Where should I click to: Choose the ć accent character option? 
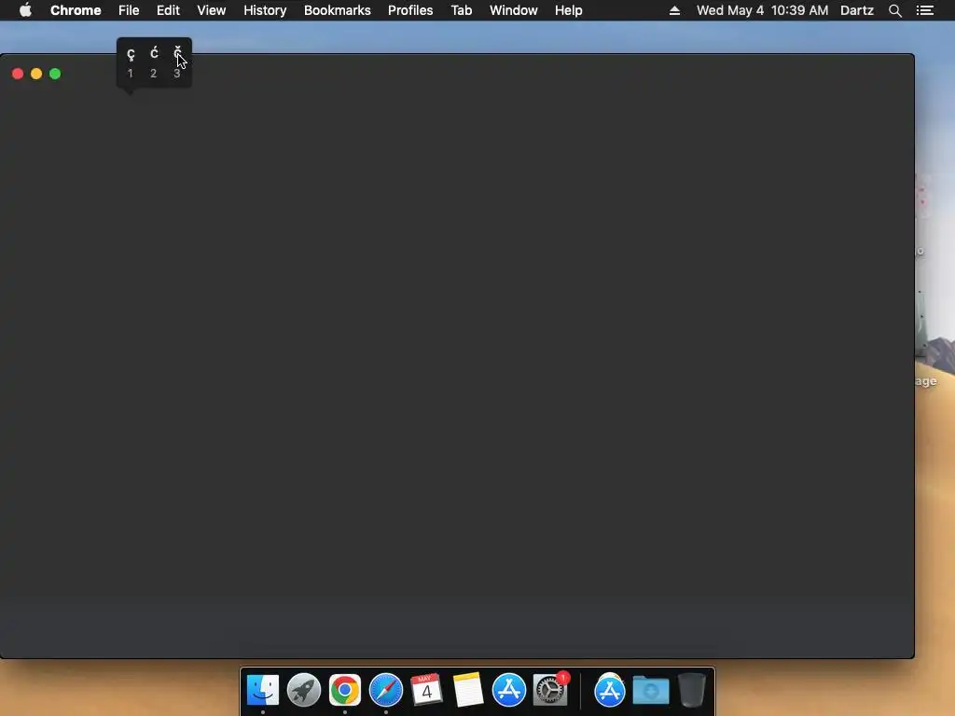pyautogui.click(x=154, y=53)
